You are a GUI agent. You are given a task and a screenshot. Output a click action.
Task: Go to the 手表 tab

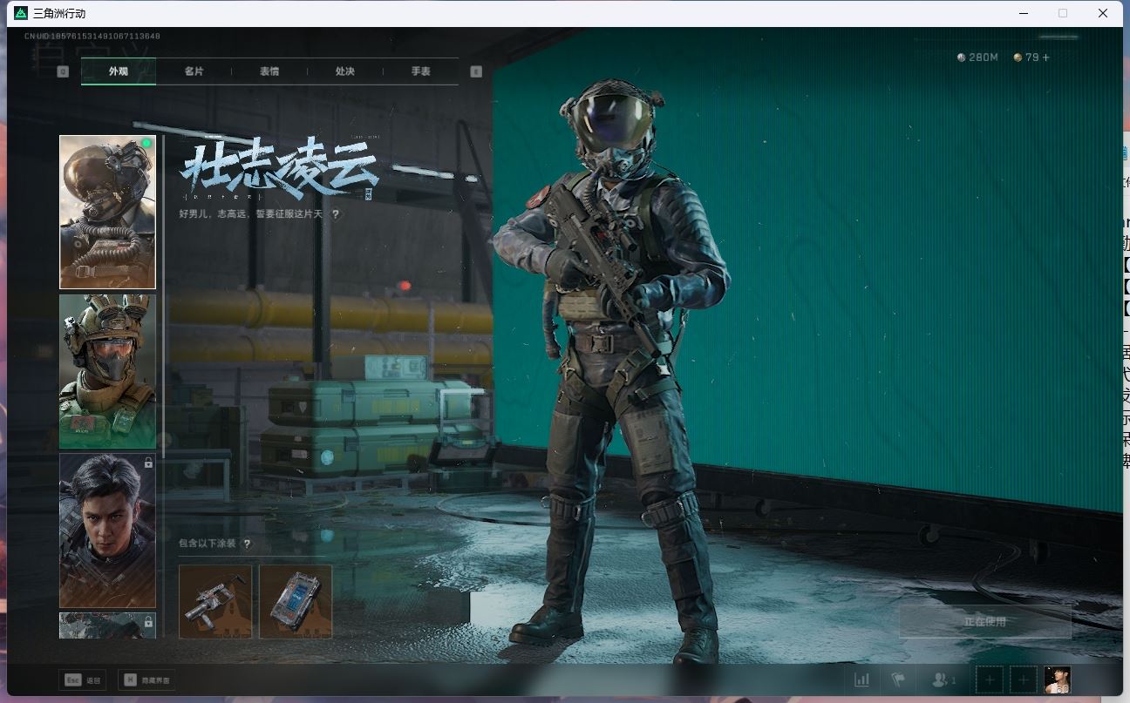coord(421,71)
